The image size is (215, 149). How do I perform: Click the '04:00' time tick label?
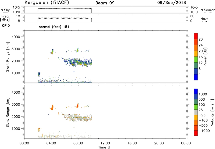51,143
